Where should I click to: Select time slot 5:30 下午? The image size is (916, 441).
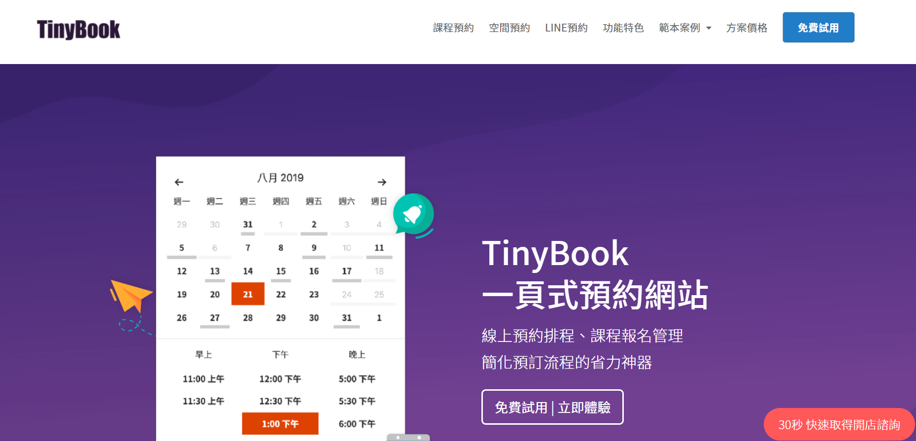[357, 401]
